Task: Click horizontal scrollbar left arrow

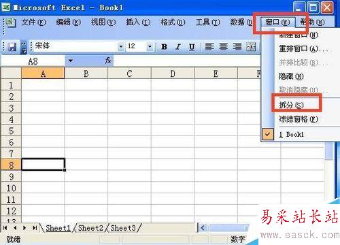Action: tap(203, 228)
